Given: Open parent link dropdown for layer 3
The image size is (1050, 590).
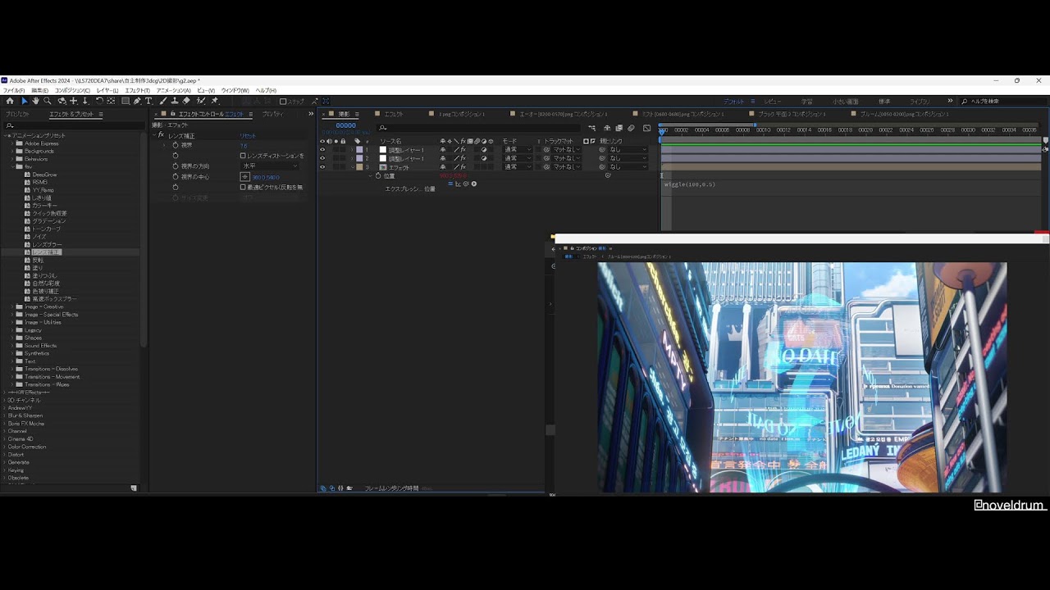Looking at the screenshot, I should pos(628,167).
